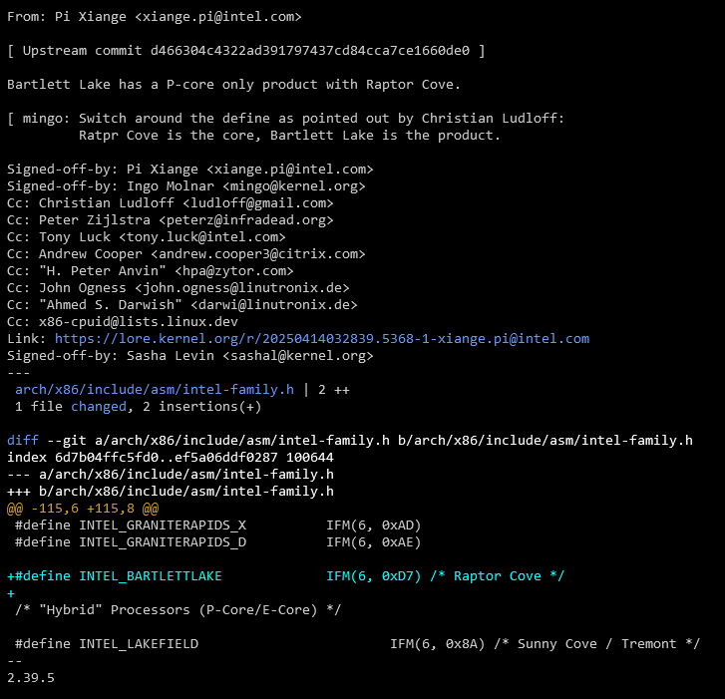
Task: Click the index 6d7b04ffc5fd0..ef5a06ddf0287 line
Action: point(171,458)
